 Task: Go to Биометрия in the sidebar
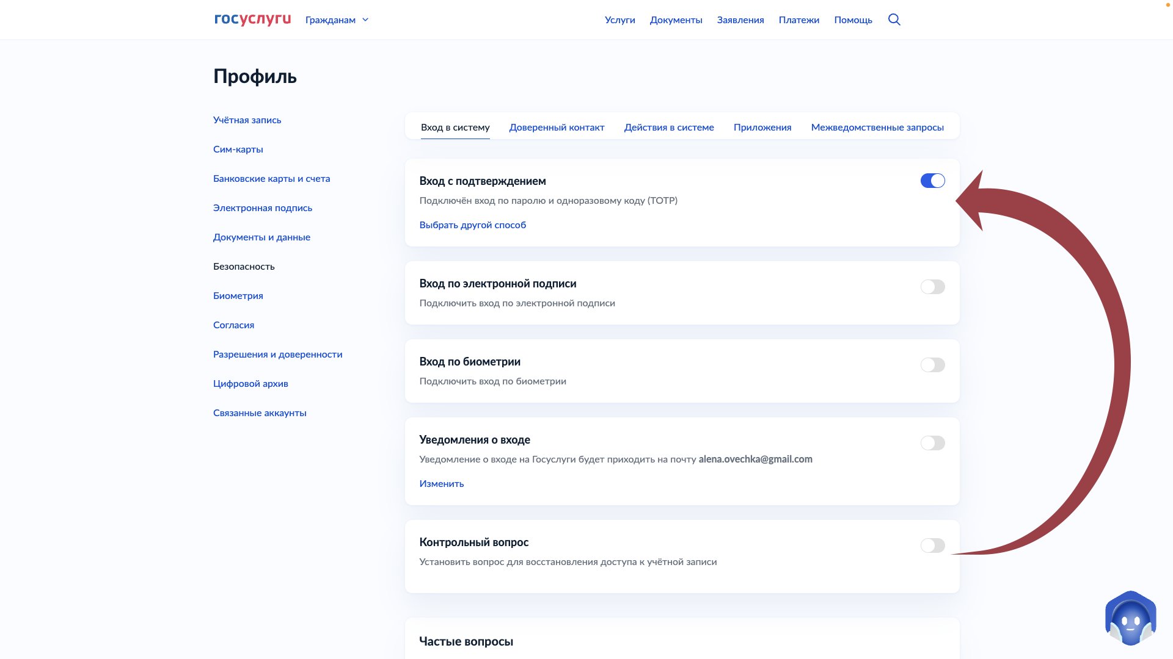pyautogui.click(x=238, y=295)
